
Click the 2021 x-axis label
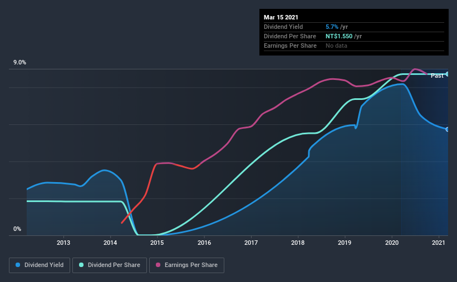pos(438,243)
